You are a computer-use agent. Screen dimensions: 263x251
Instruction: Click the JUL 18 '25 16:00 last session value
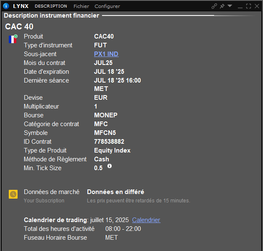coord(117,80)
